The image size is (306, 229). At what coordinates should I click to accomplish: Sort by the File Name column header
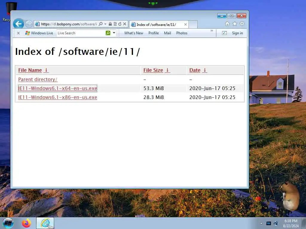tap(30, 70)
